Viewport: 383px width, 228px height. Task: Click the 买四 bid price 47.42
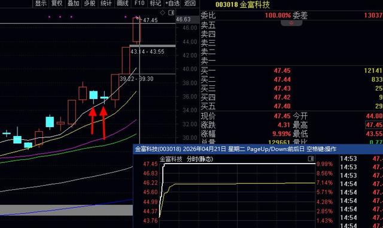pos(282,97)
